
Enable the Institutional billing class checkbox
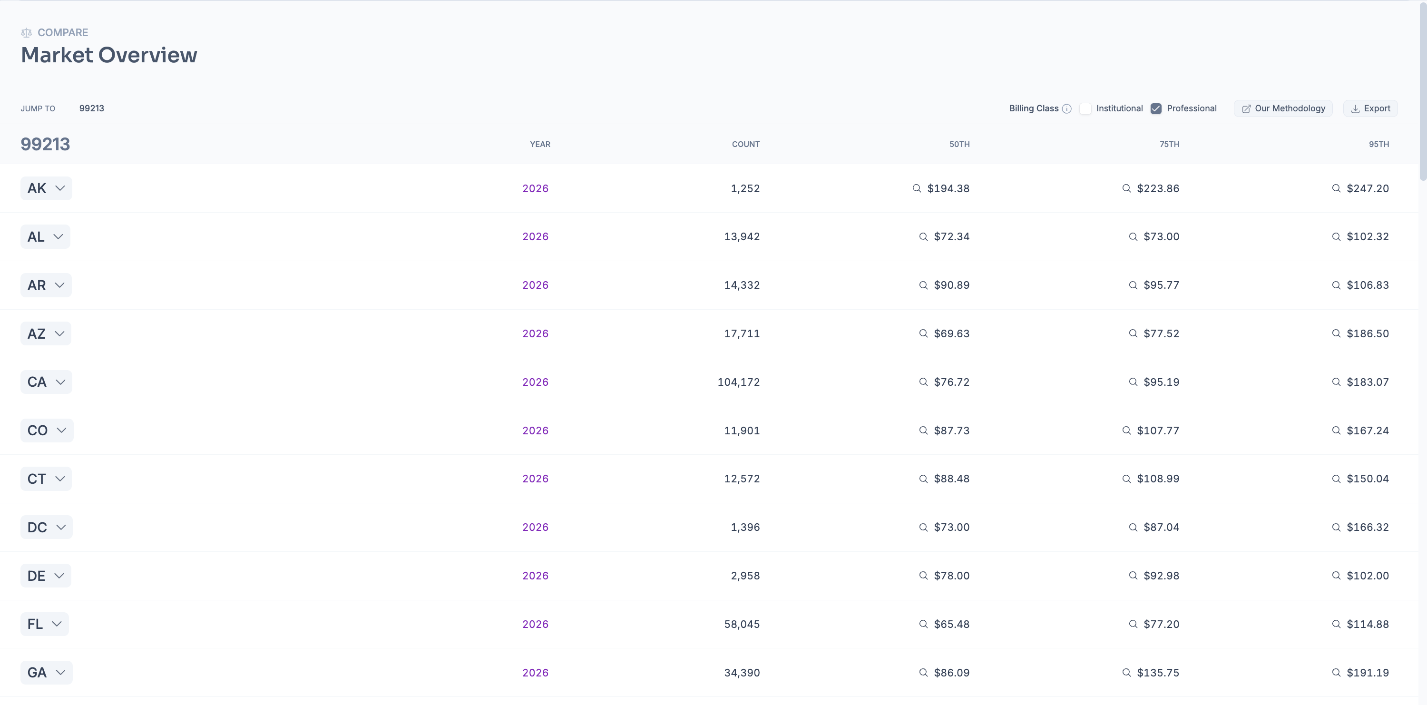(1085, 108)
